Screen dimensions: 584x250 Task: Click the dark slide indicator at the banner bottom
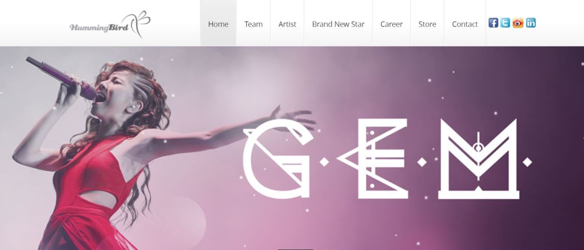click(295, 249)
